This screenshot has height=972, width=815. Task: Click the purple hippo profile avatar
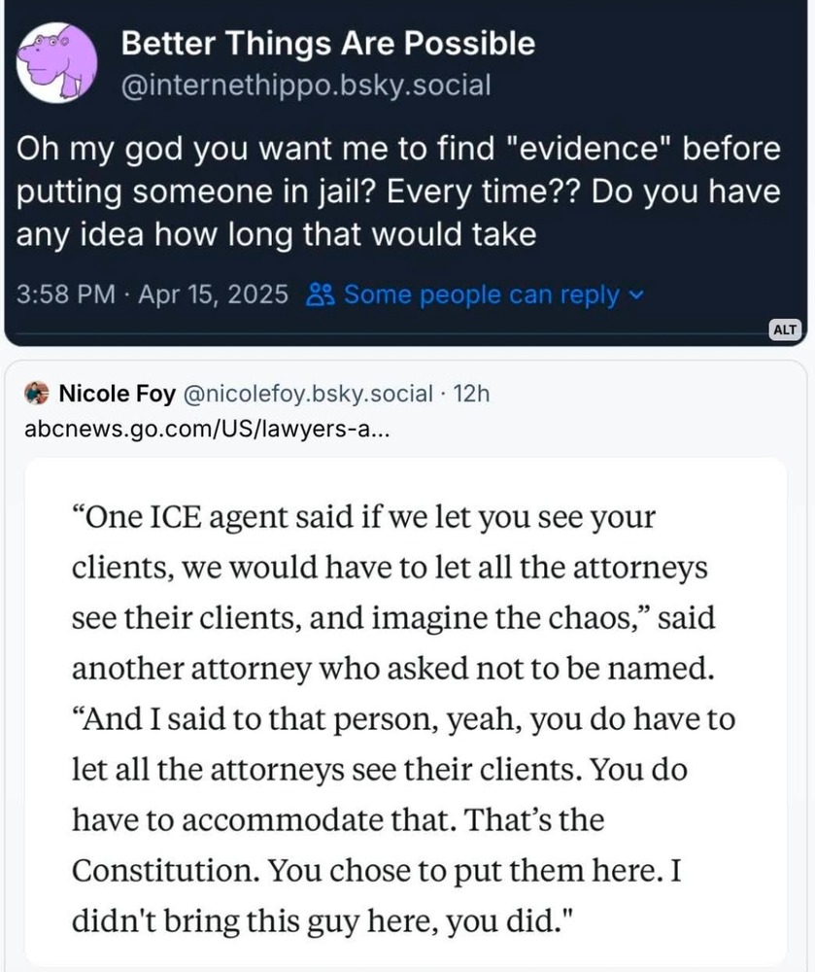click(56, 62)
